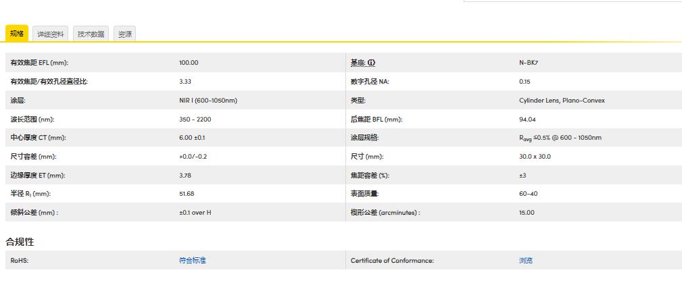Viewport: 682px width, 287px height.
Task: Select the 半径 R₁ value 51.68
Action: point(187,194)
